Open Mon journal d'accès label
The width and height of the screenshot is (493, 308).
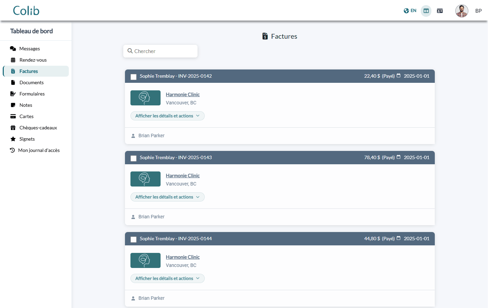pyautogui.click(x=39, y=150)
